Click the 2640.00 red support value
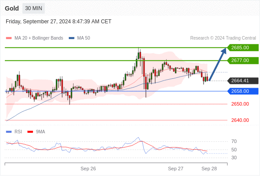Screen dimensions: 260x176 240,120
